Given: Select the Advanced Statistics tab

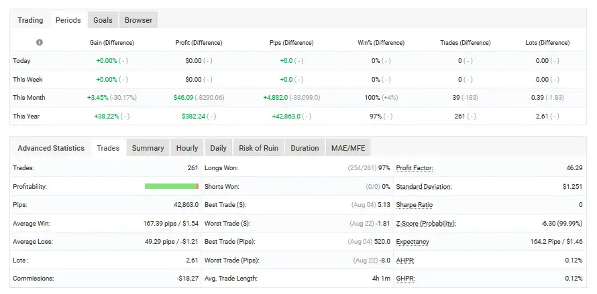Looking at the screenshot, I should [x=51, y=148].
